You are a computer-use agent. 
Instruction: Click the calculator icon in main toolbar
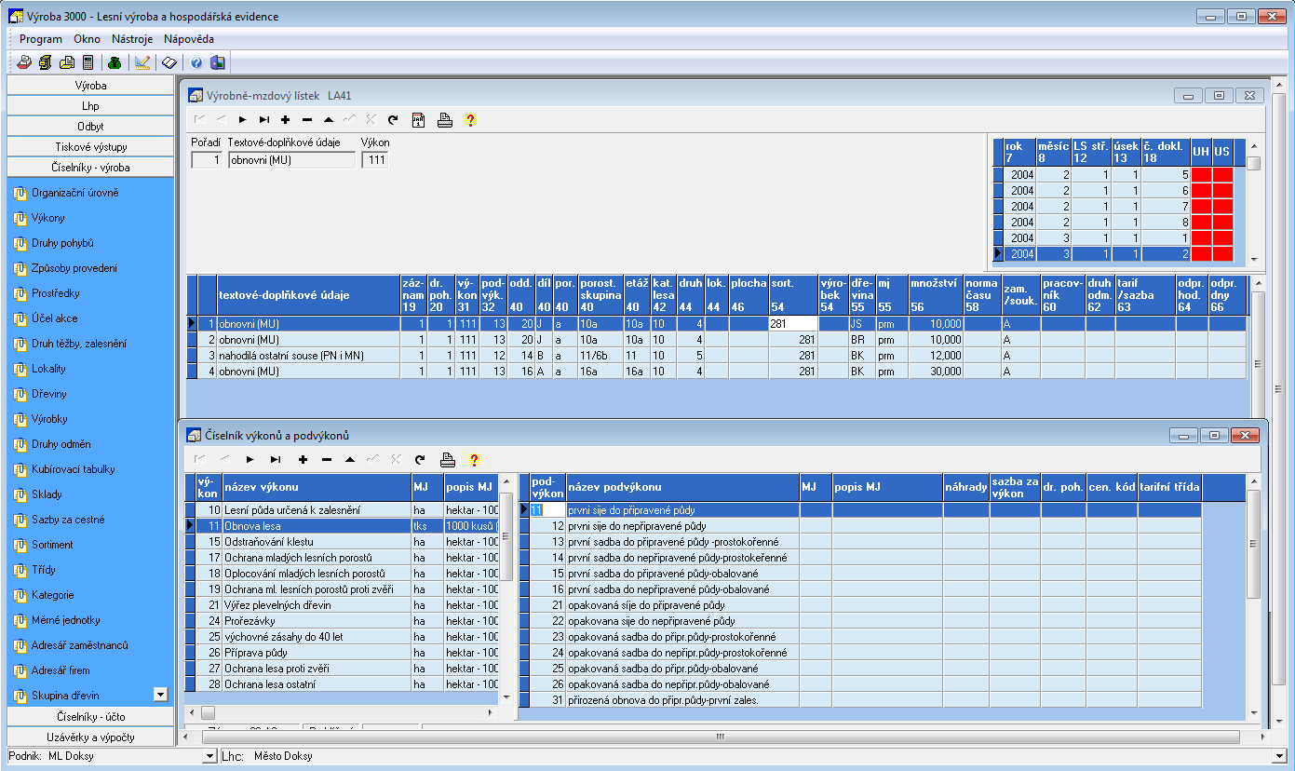tap(88, 62)
